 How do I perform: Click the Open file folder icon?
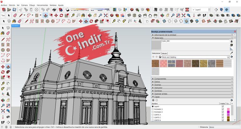[9, 10]
